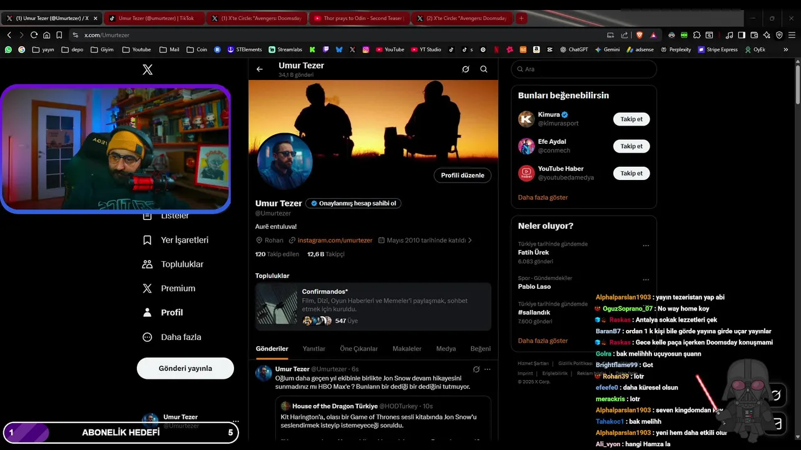Viewport: 801px width, 450px height.
Task: Follow YouTube Haber with Takip et
Action: (x=631, y=173)
